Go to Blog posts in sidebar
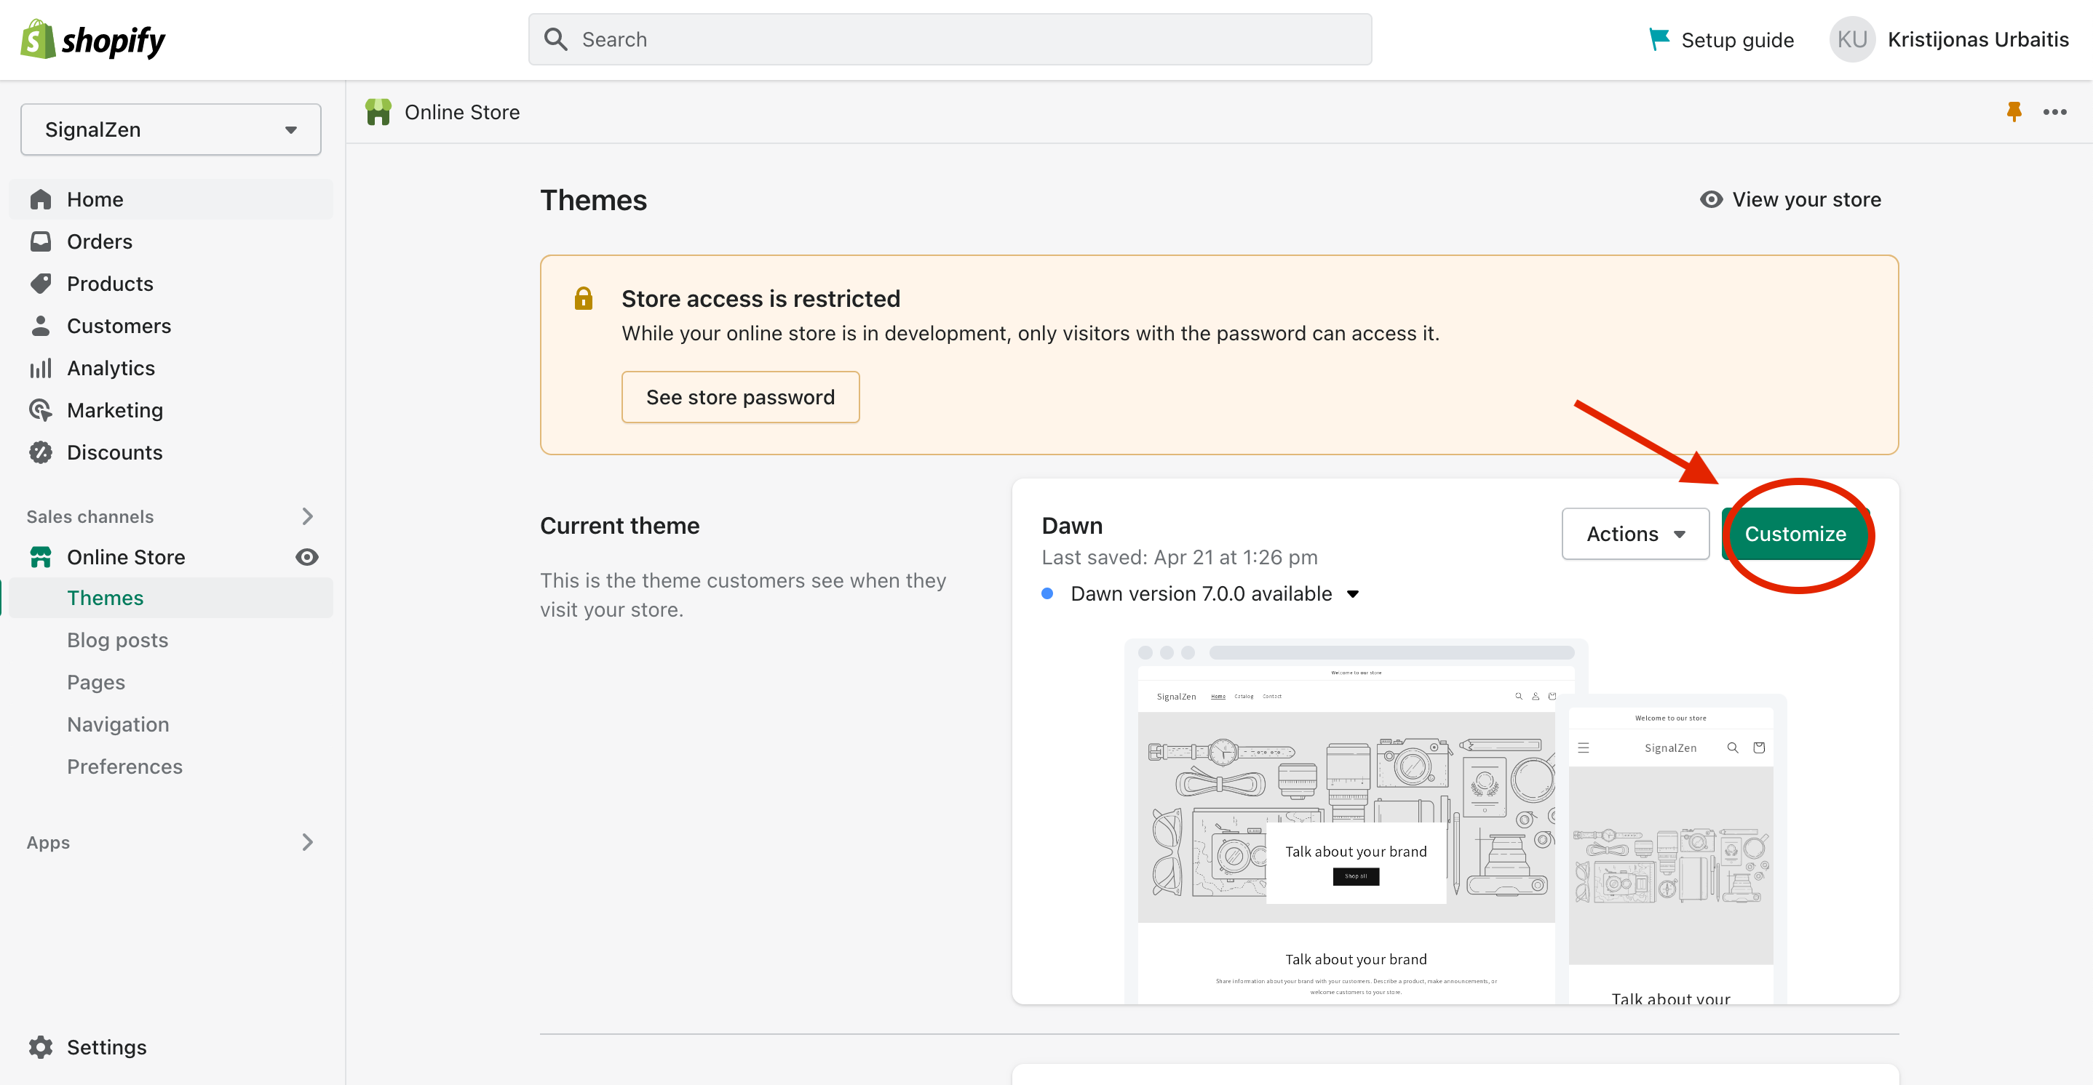2093x1085 pixels. tap(118, 640)
